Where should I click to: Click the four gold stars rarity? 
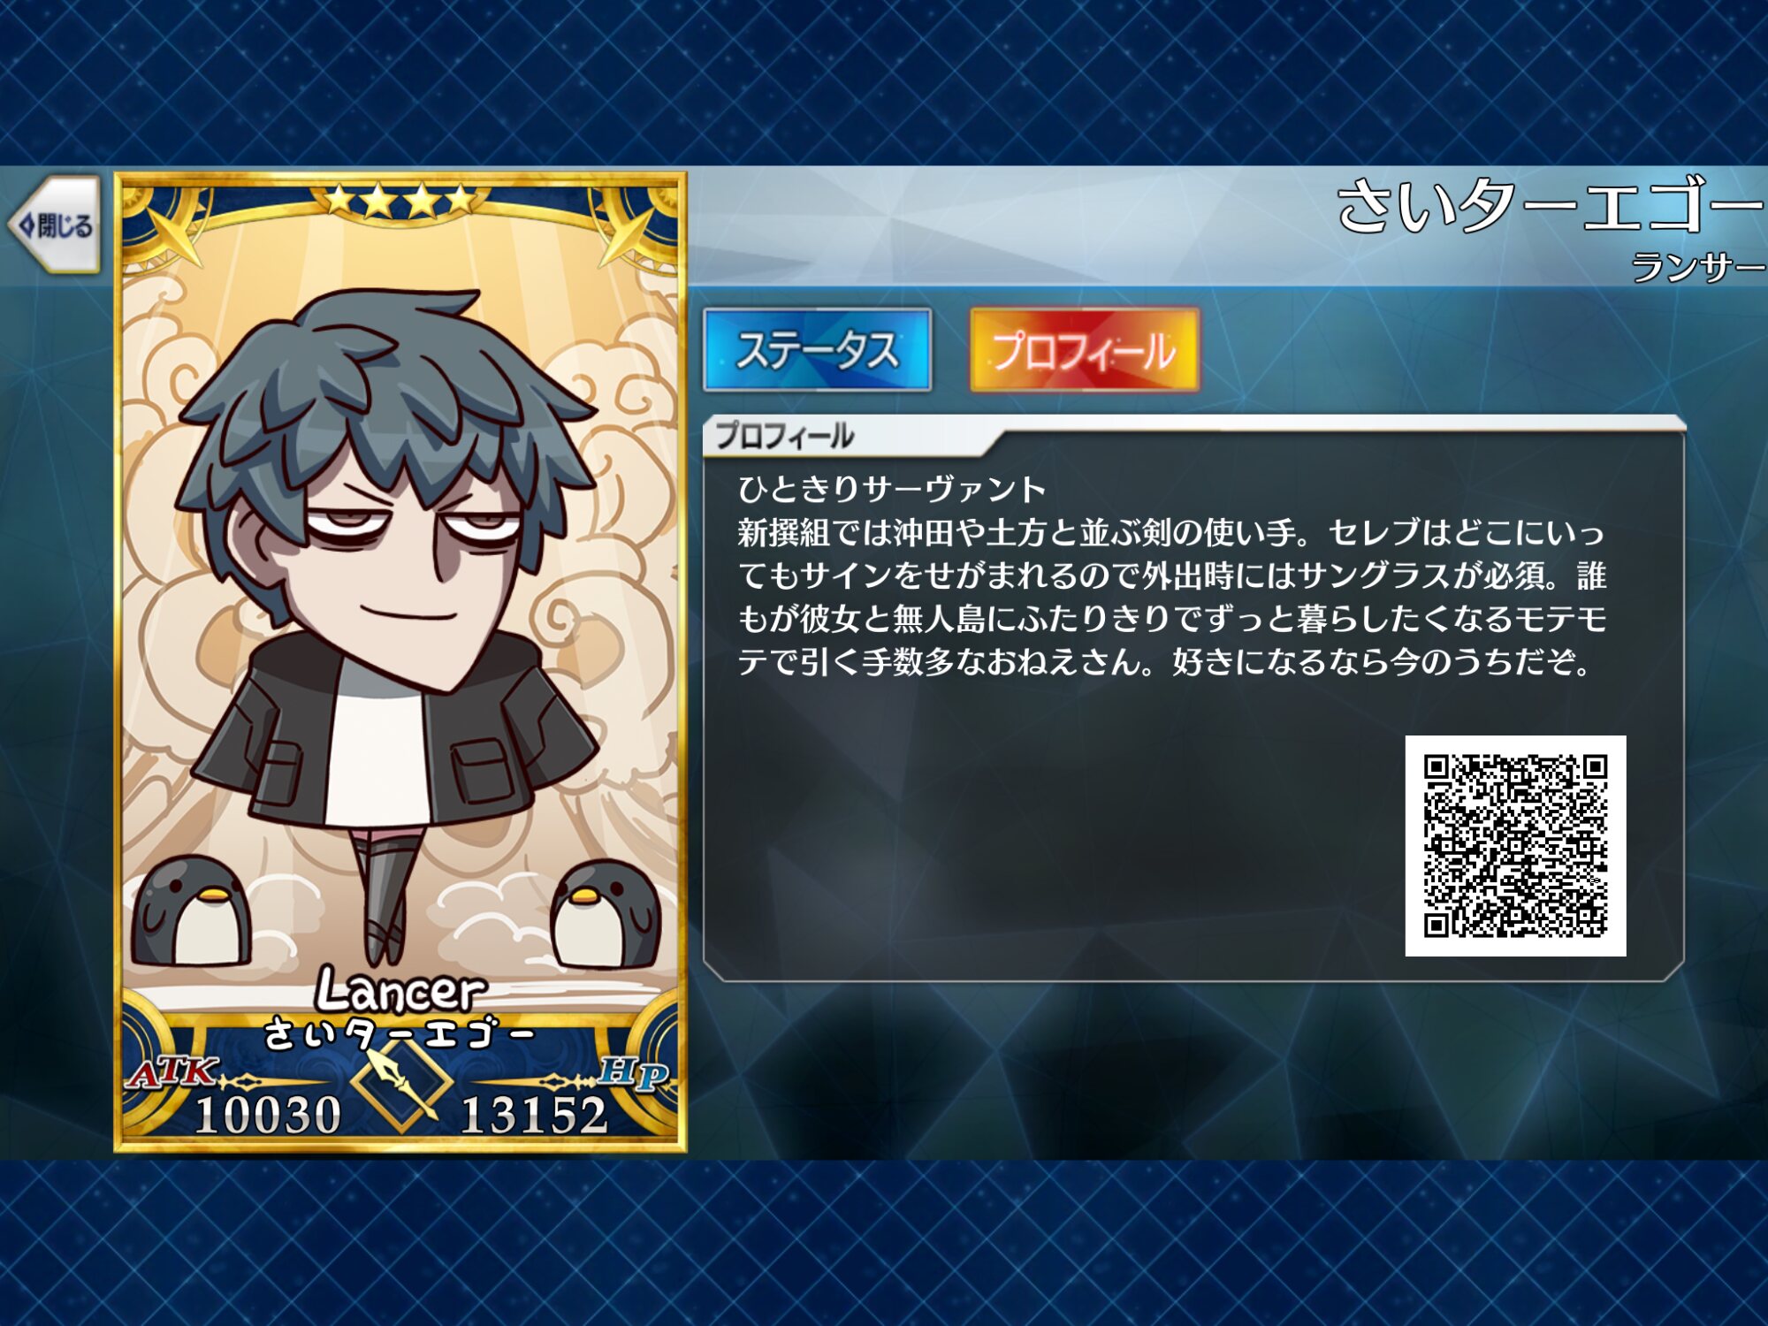[x=400, y=201]
